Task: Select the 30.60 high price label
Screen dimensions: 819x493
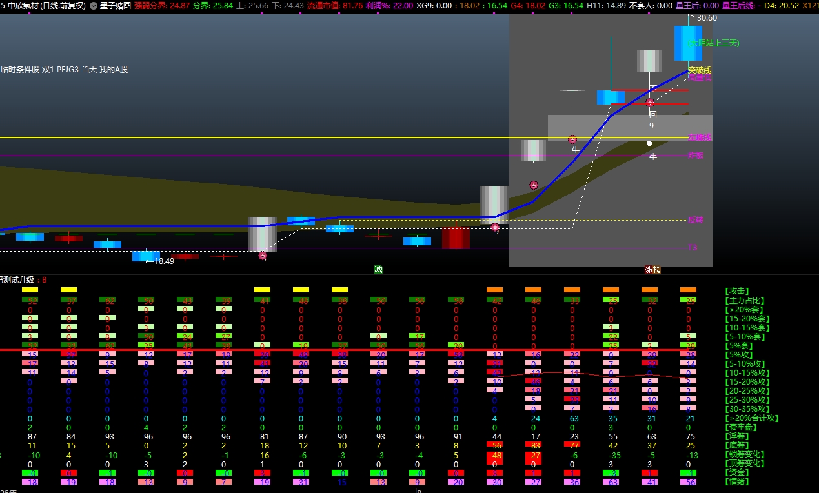Action: pos(707,18)
